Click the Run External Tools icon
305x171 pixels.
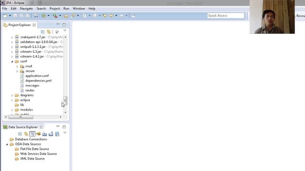pyautogui.click(x=55, y=16)
